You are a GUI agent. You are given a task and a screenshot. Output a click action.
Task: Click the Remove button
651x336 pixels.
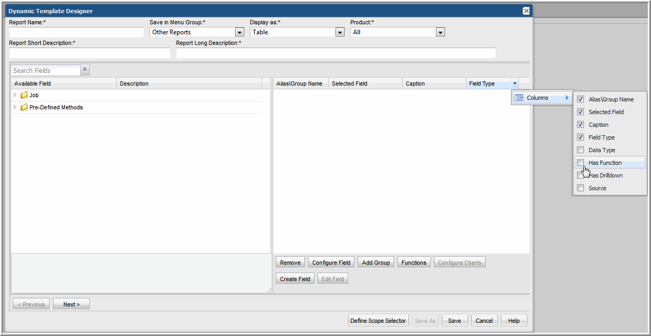point(290,263)
